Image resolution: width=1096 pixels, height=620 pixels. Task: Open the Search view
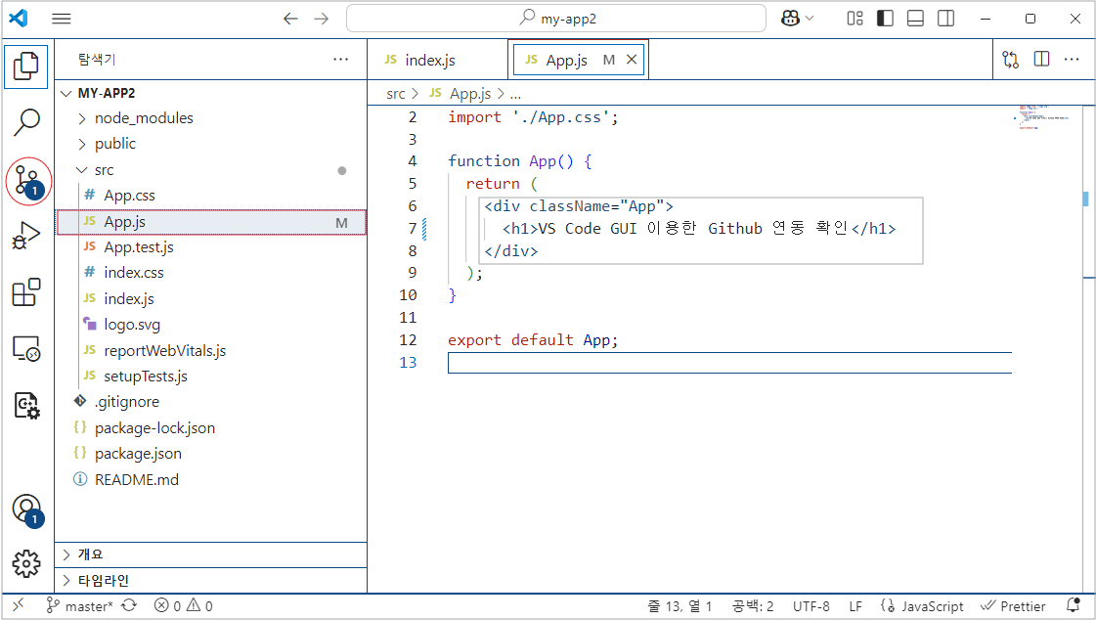tap(26, 122)
